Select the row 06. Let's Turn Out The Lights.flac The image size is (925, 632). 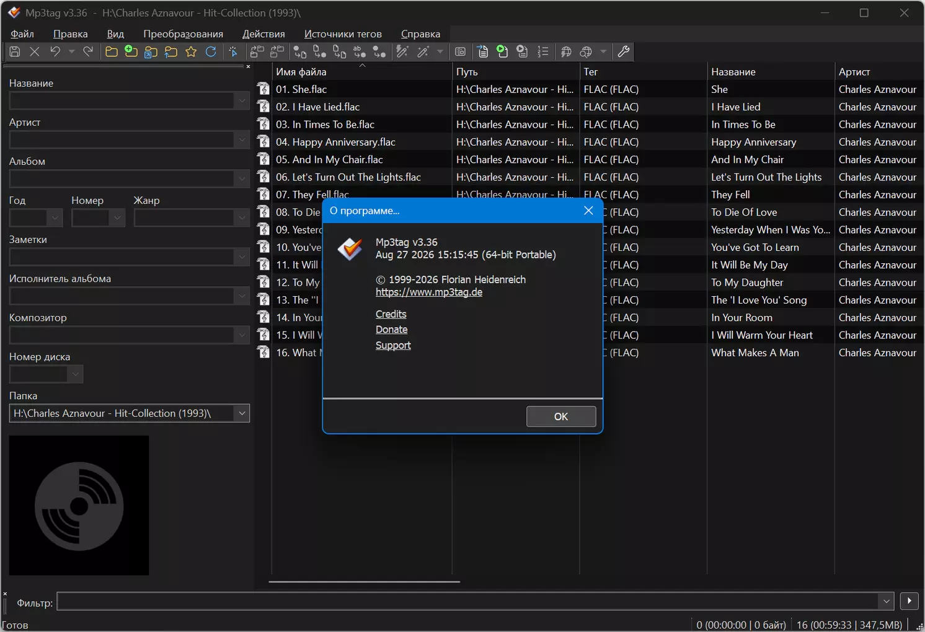[x=348, y=177]
